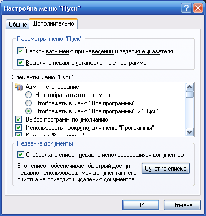Image resolution: width=206 pixels, height=216 pixels.
Task: Click the help question mark button
Action: [x=186, y=8]
